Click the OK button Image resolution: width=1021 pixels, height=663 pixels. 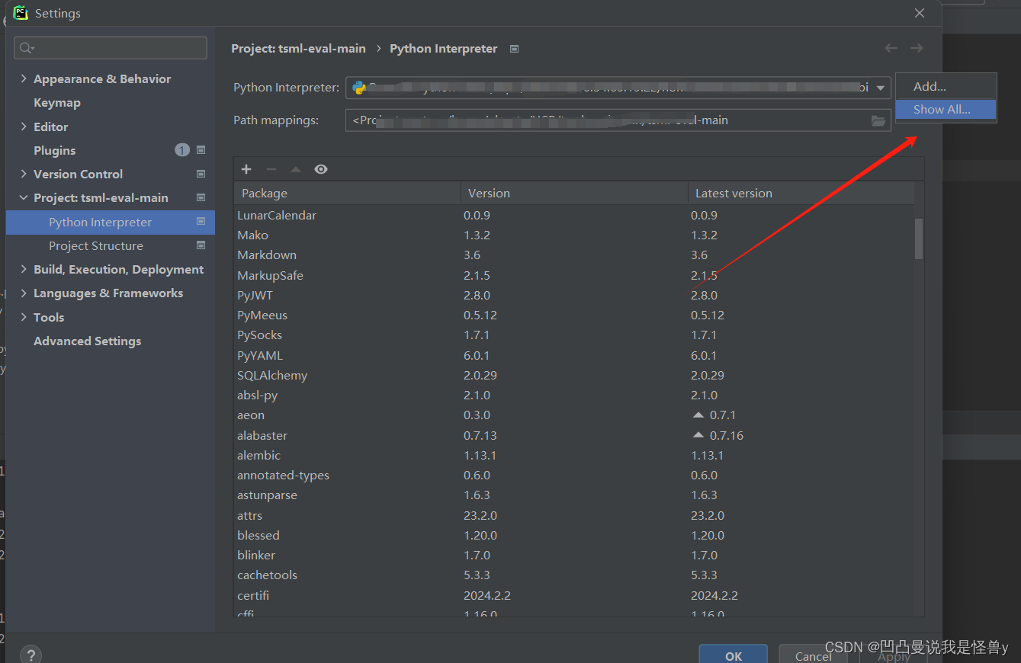click(x=734, y=655)
